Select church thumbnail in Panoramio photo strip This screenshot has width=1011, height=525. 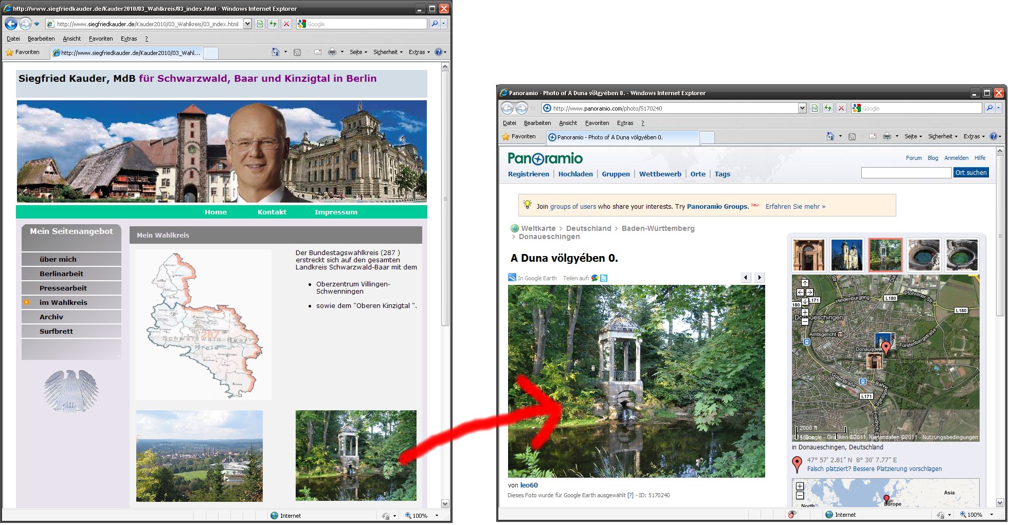click(846, 255)
